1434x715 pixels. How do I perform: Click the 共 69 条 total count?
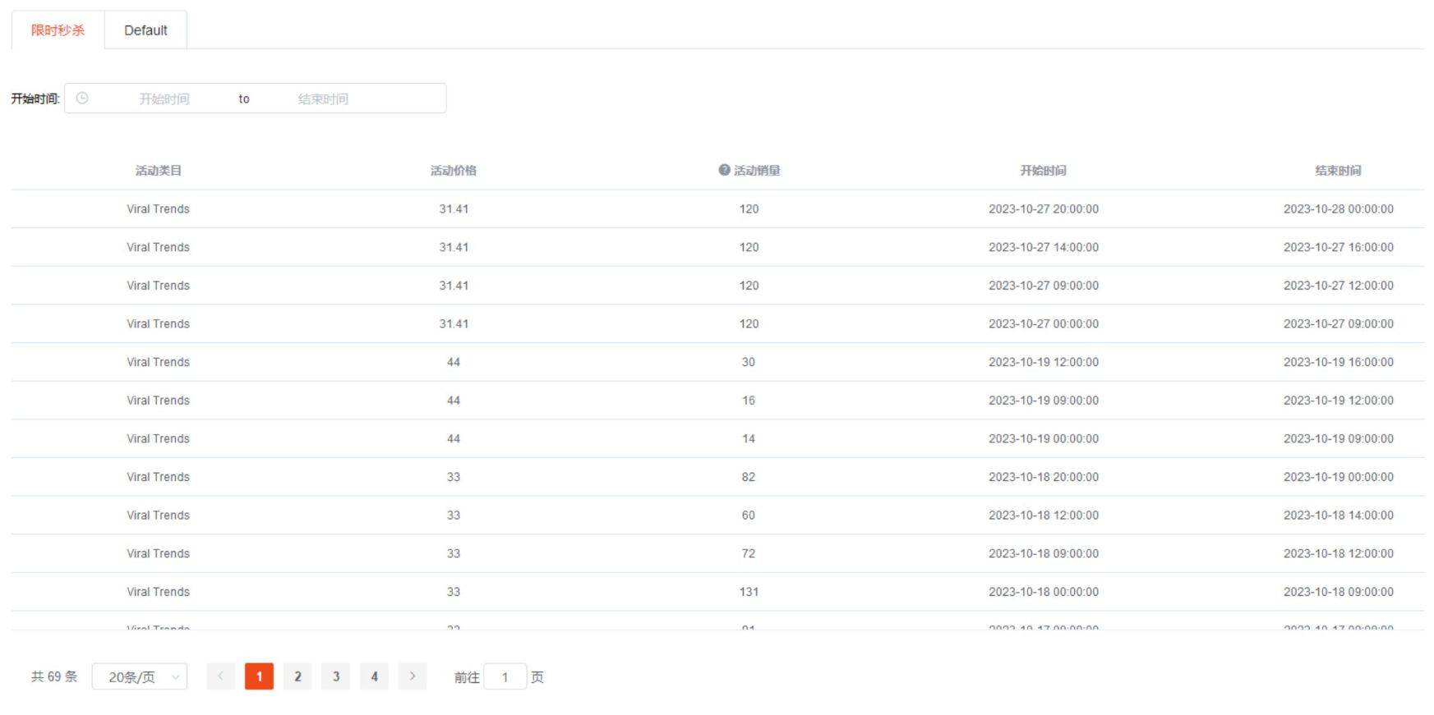coord(54,676)
